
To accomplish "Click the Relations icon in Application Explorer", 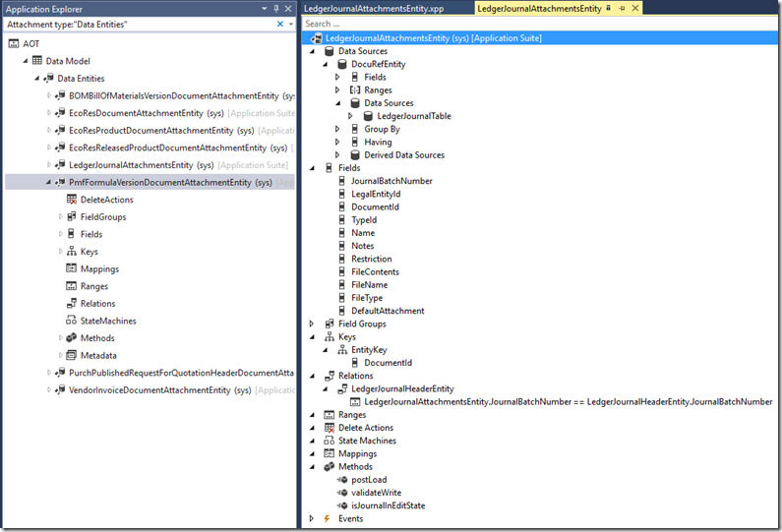I will (x=72, y=303).
